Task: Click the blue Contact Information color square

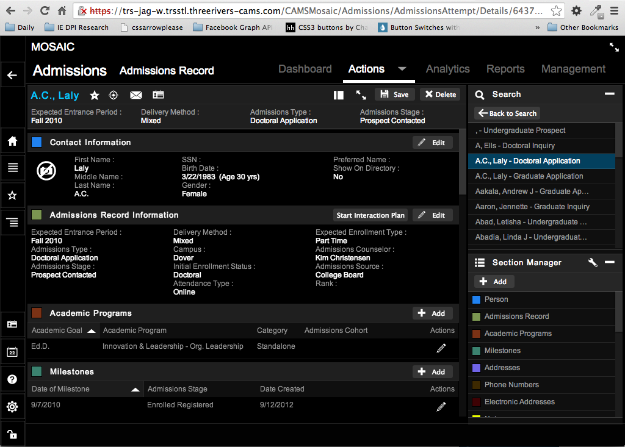Action: point(37,142)
